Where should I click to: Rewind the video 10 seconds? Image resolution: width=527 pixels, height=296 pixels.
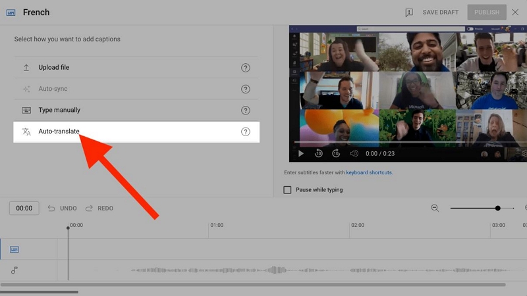(x=319, y=153)
